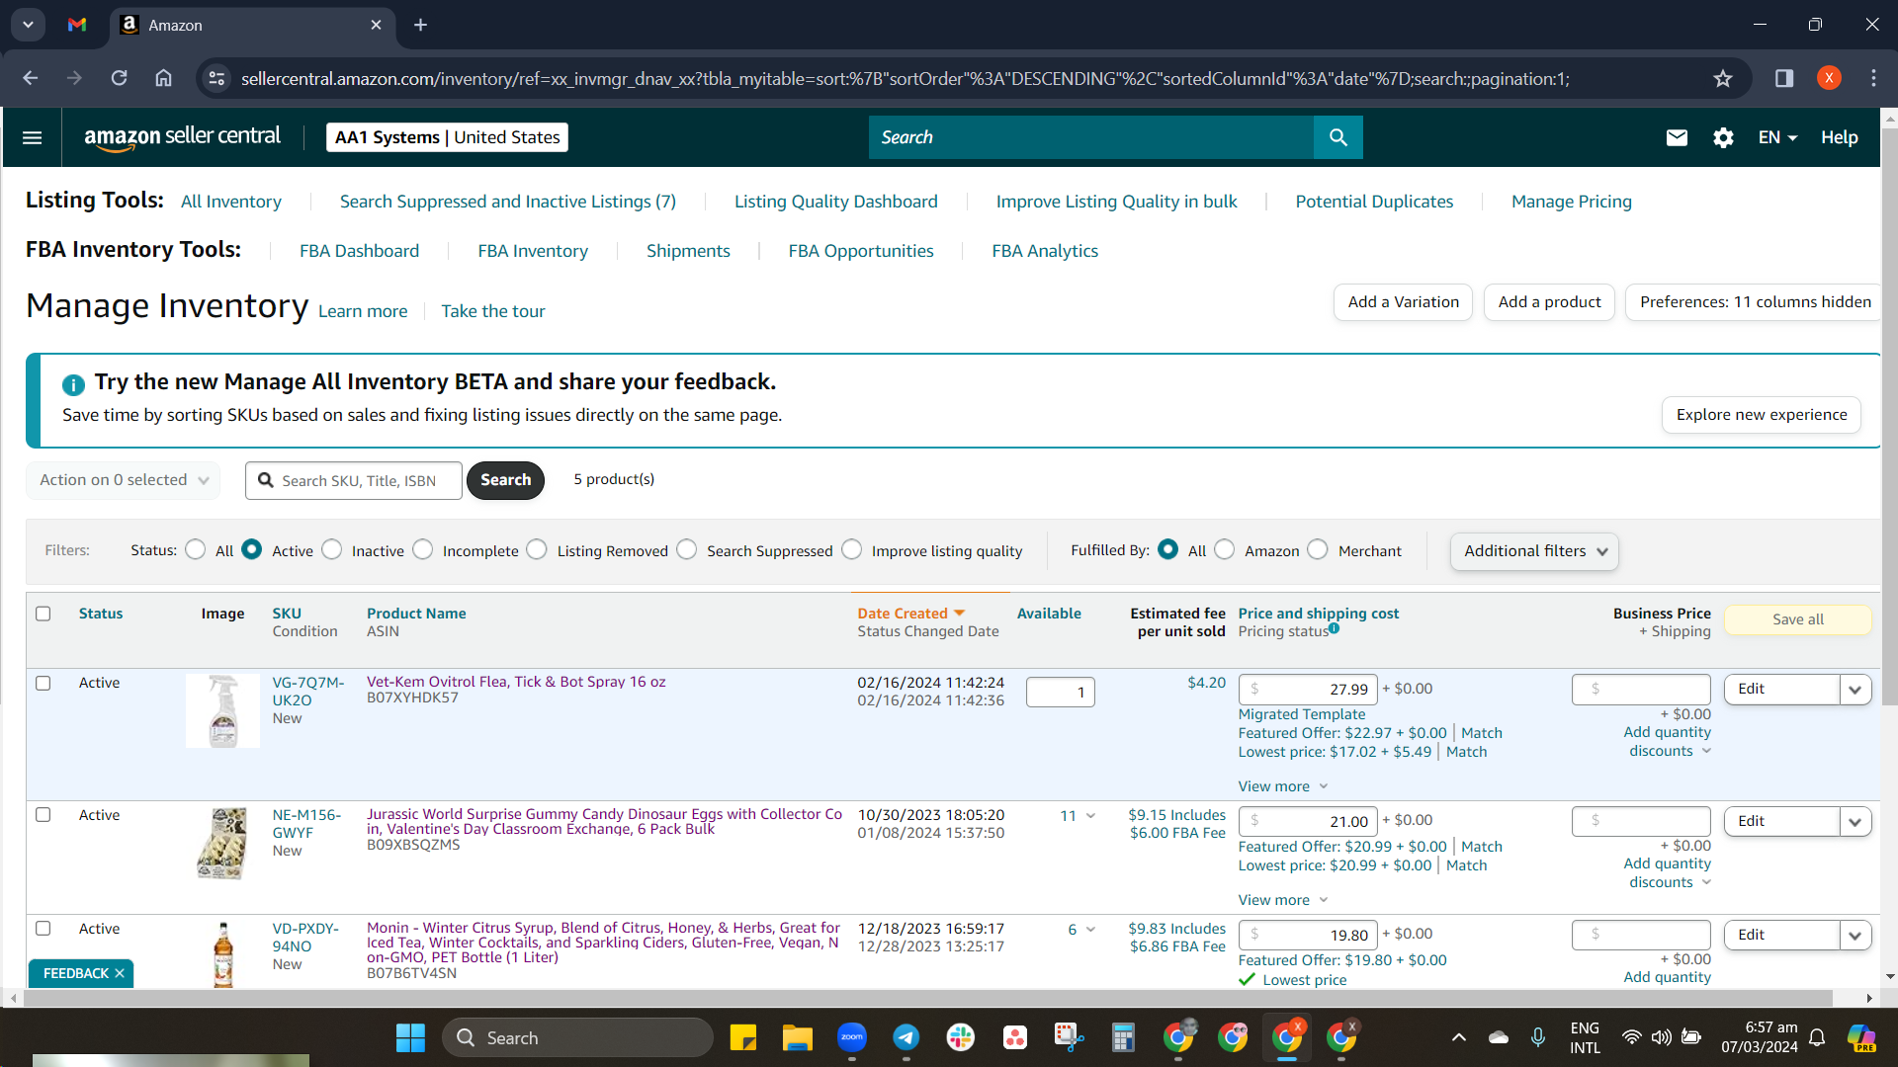Select checkbox for Jurassic World Gummy row
This screenshot has width=1898, height=1067.
pyautogui.click(x=43, y=815)
